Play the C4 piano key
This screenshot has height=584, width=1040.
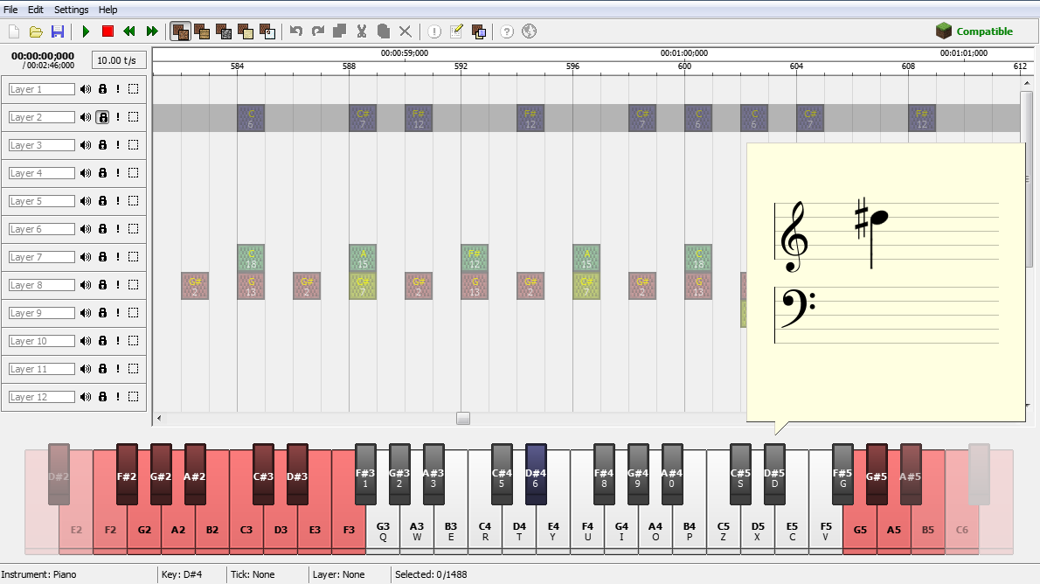point(485,531)
